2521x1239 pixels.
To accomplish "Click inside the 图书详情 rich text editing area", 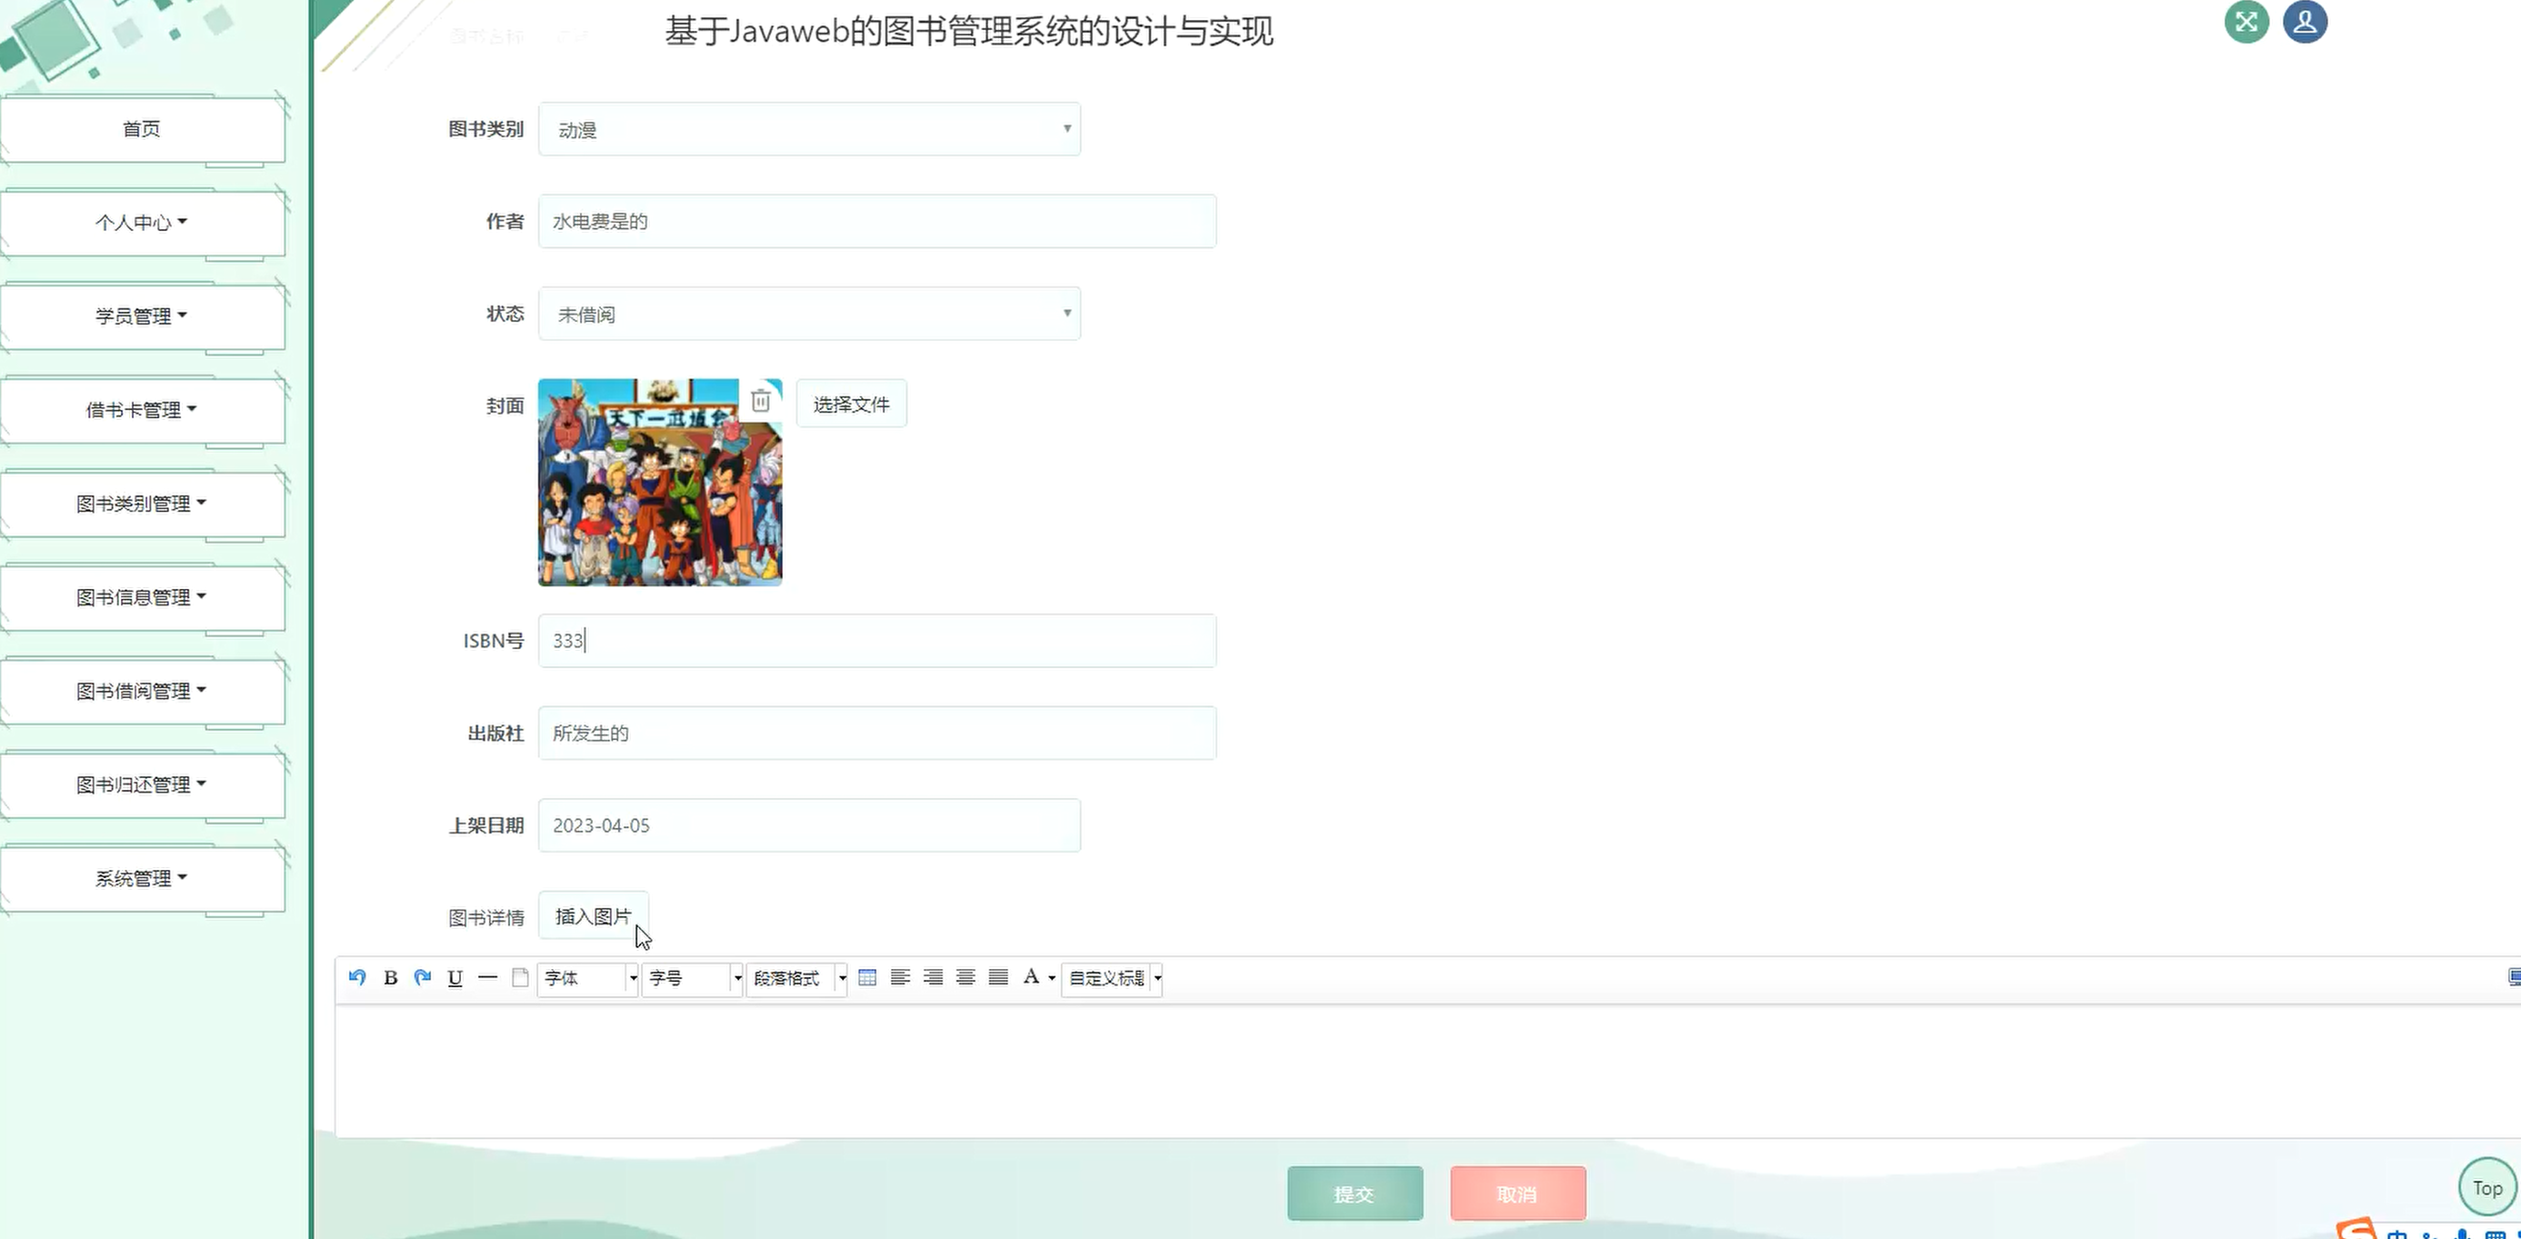I will [1427, 1071].
